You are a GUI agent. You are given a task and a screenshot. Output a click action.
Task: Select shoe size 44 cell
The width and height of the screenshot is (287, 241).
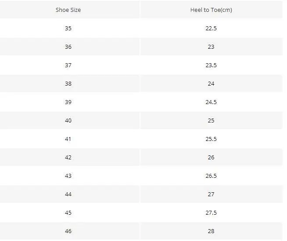tap(68, 194)
